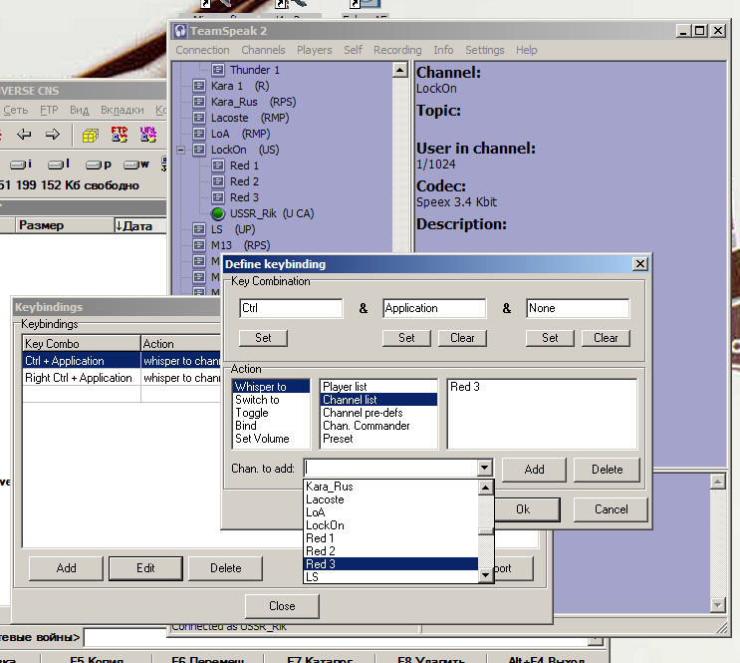The height and width of the screenshot is (663, 740).
Task: Open the Help menu in TeamSpeak
Action: (x=526, y=50)
